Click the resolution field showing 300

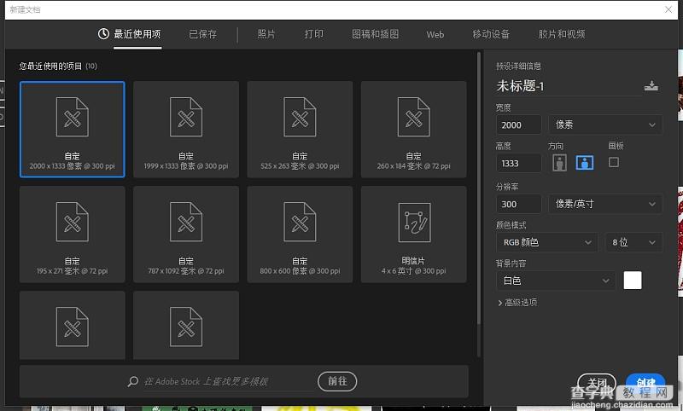[x=518, y=204]
